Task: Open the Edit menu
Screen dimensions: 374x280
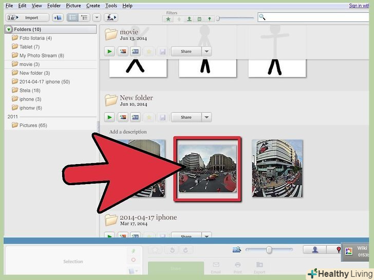Action: coord(22,6)
